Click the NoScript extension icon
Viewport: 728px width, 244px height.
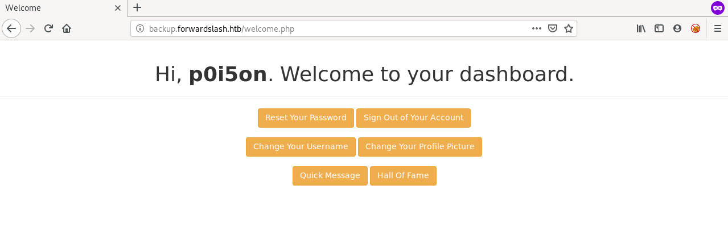[696, 28]
